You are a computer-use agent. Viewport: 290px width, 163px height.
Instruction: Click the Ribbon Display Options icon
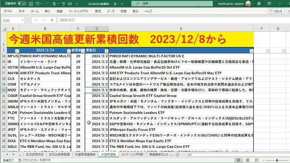click(269, 4)
